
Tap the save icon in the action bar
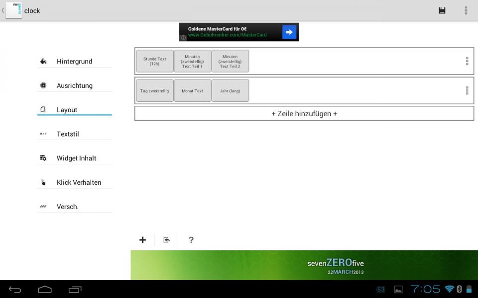pyautogui.click(x=442, y=9)
